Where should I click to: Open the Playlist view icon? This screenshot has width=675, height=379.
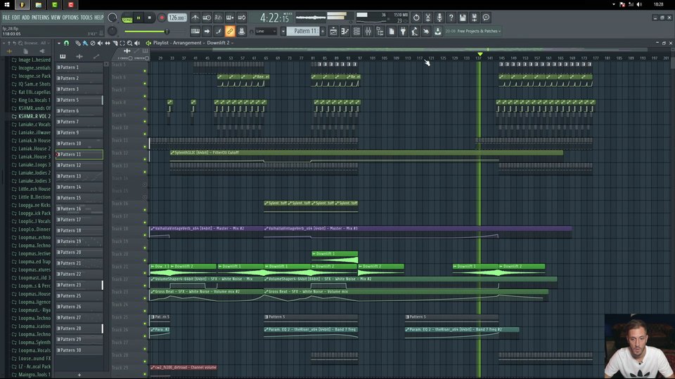click(x=333, y=31)
